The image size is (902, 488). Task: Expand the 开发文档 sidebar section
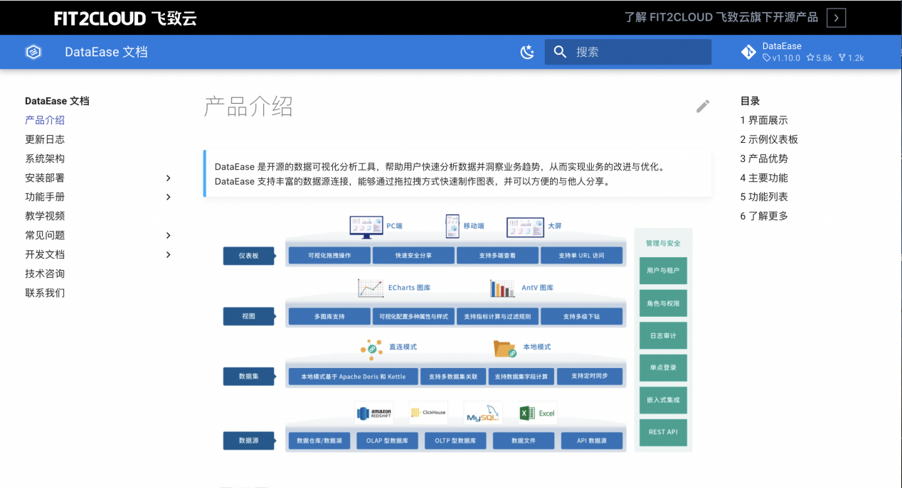point(168,254)
